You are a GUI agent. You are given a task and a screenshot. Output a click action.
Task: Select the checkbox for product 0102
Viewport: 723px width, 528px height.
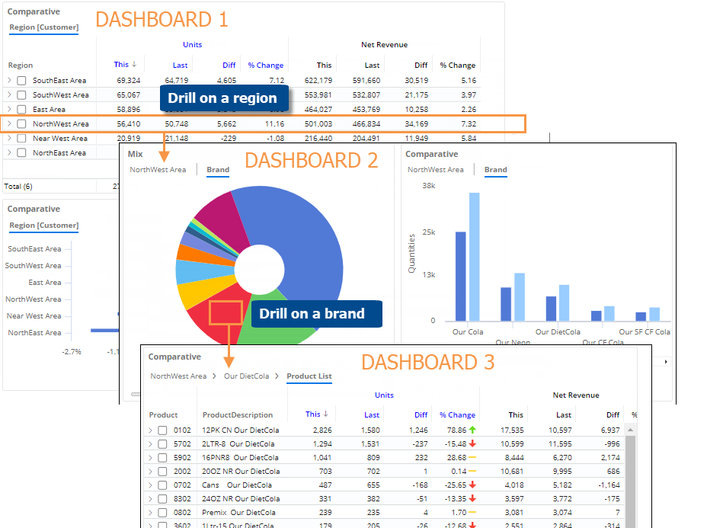coord(162,430)
